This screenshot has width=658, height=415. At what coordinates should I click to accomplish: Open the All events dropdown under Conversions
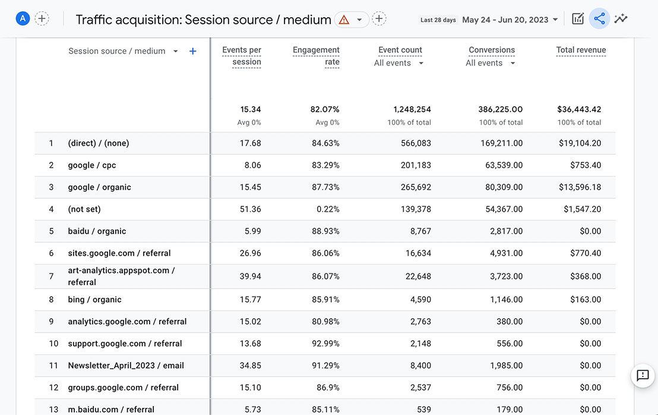[490, 63]
